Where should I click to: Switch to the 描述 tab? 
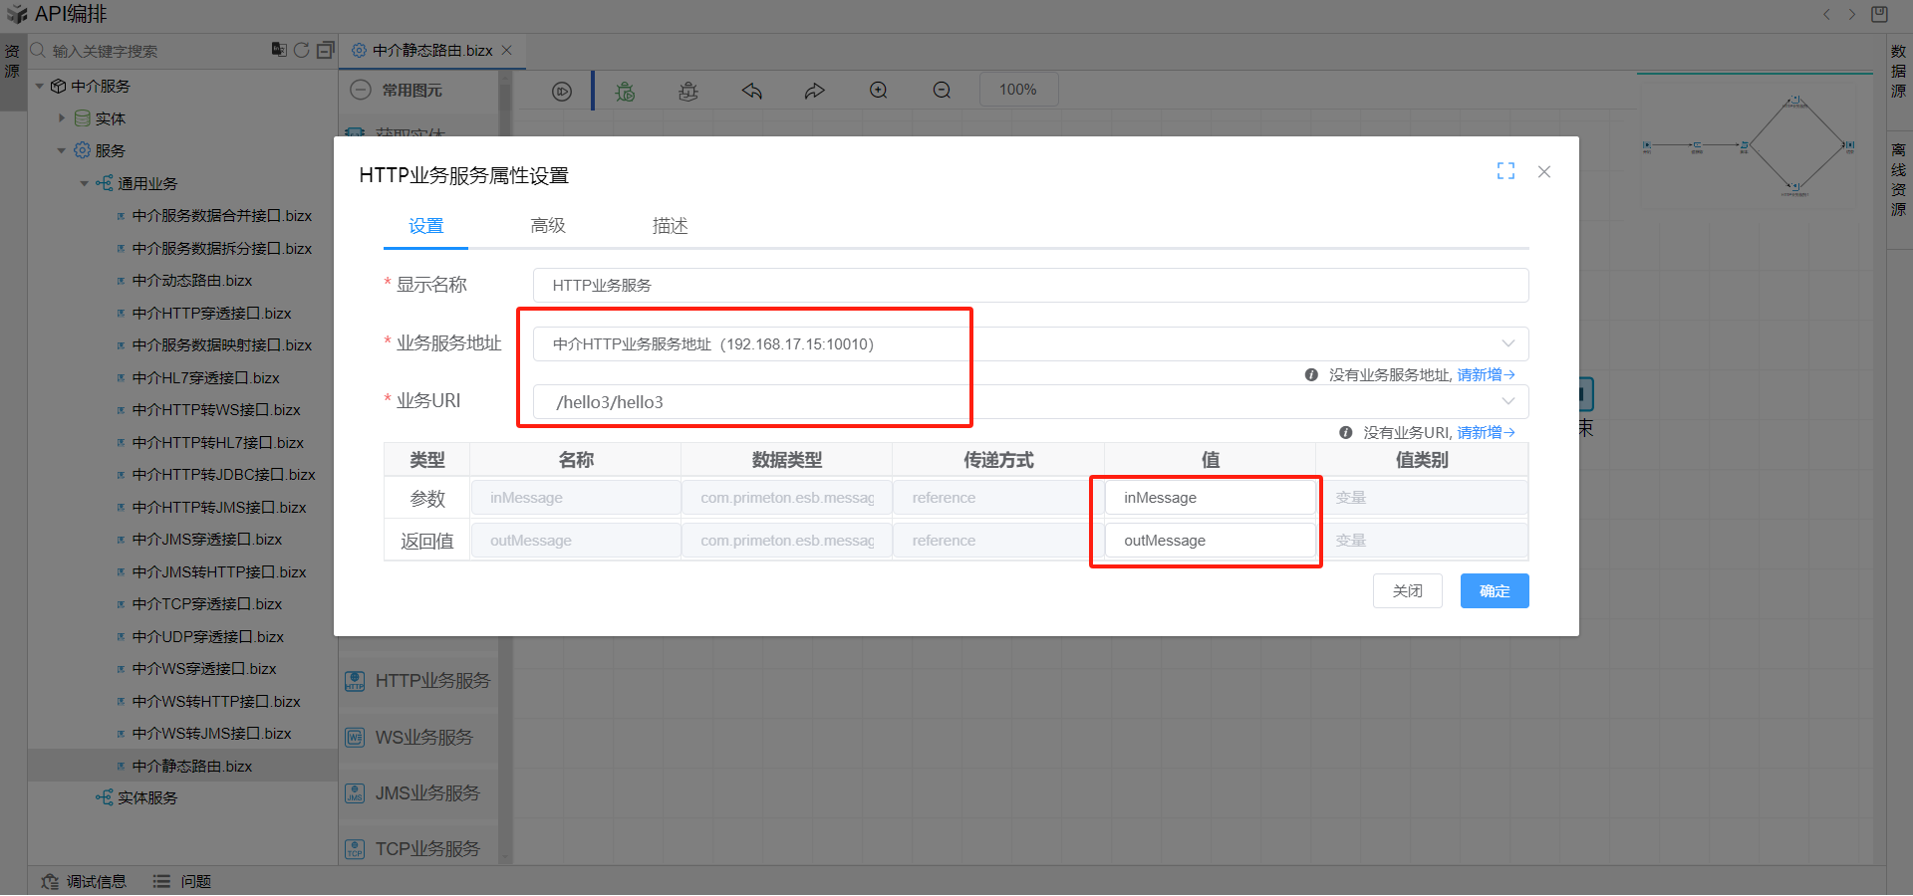coord(670,226)
